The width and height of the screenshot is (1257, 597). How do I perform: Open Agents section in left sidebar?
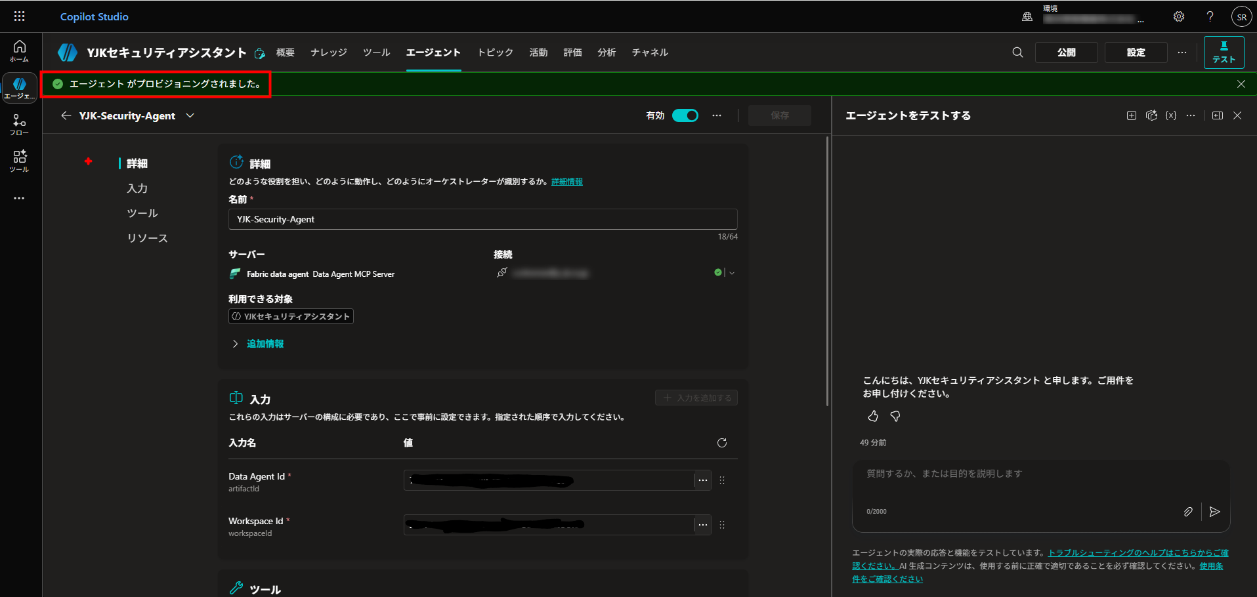(x=20, y=88)
